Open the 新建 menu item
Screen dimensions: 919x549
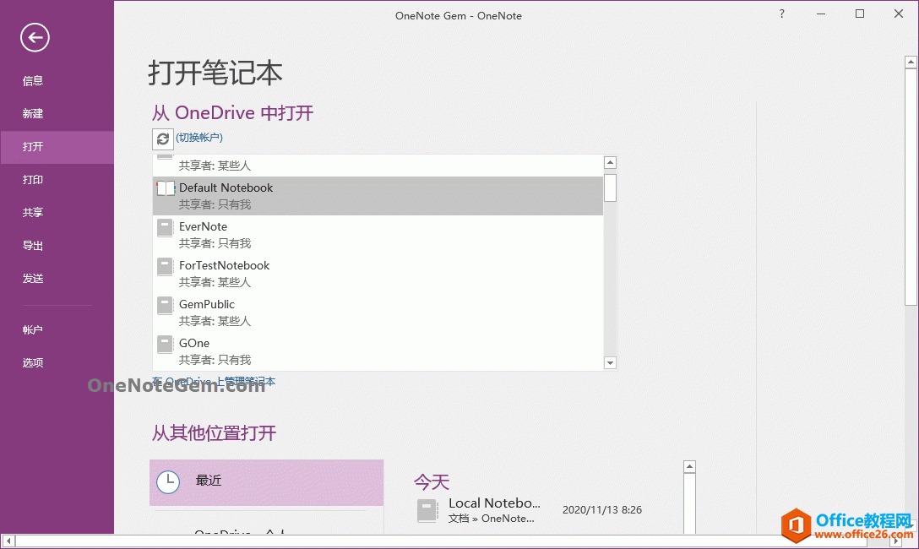[x=33, y=114]
